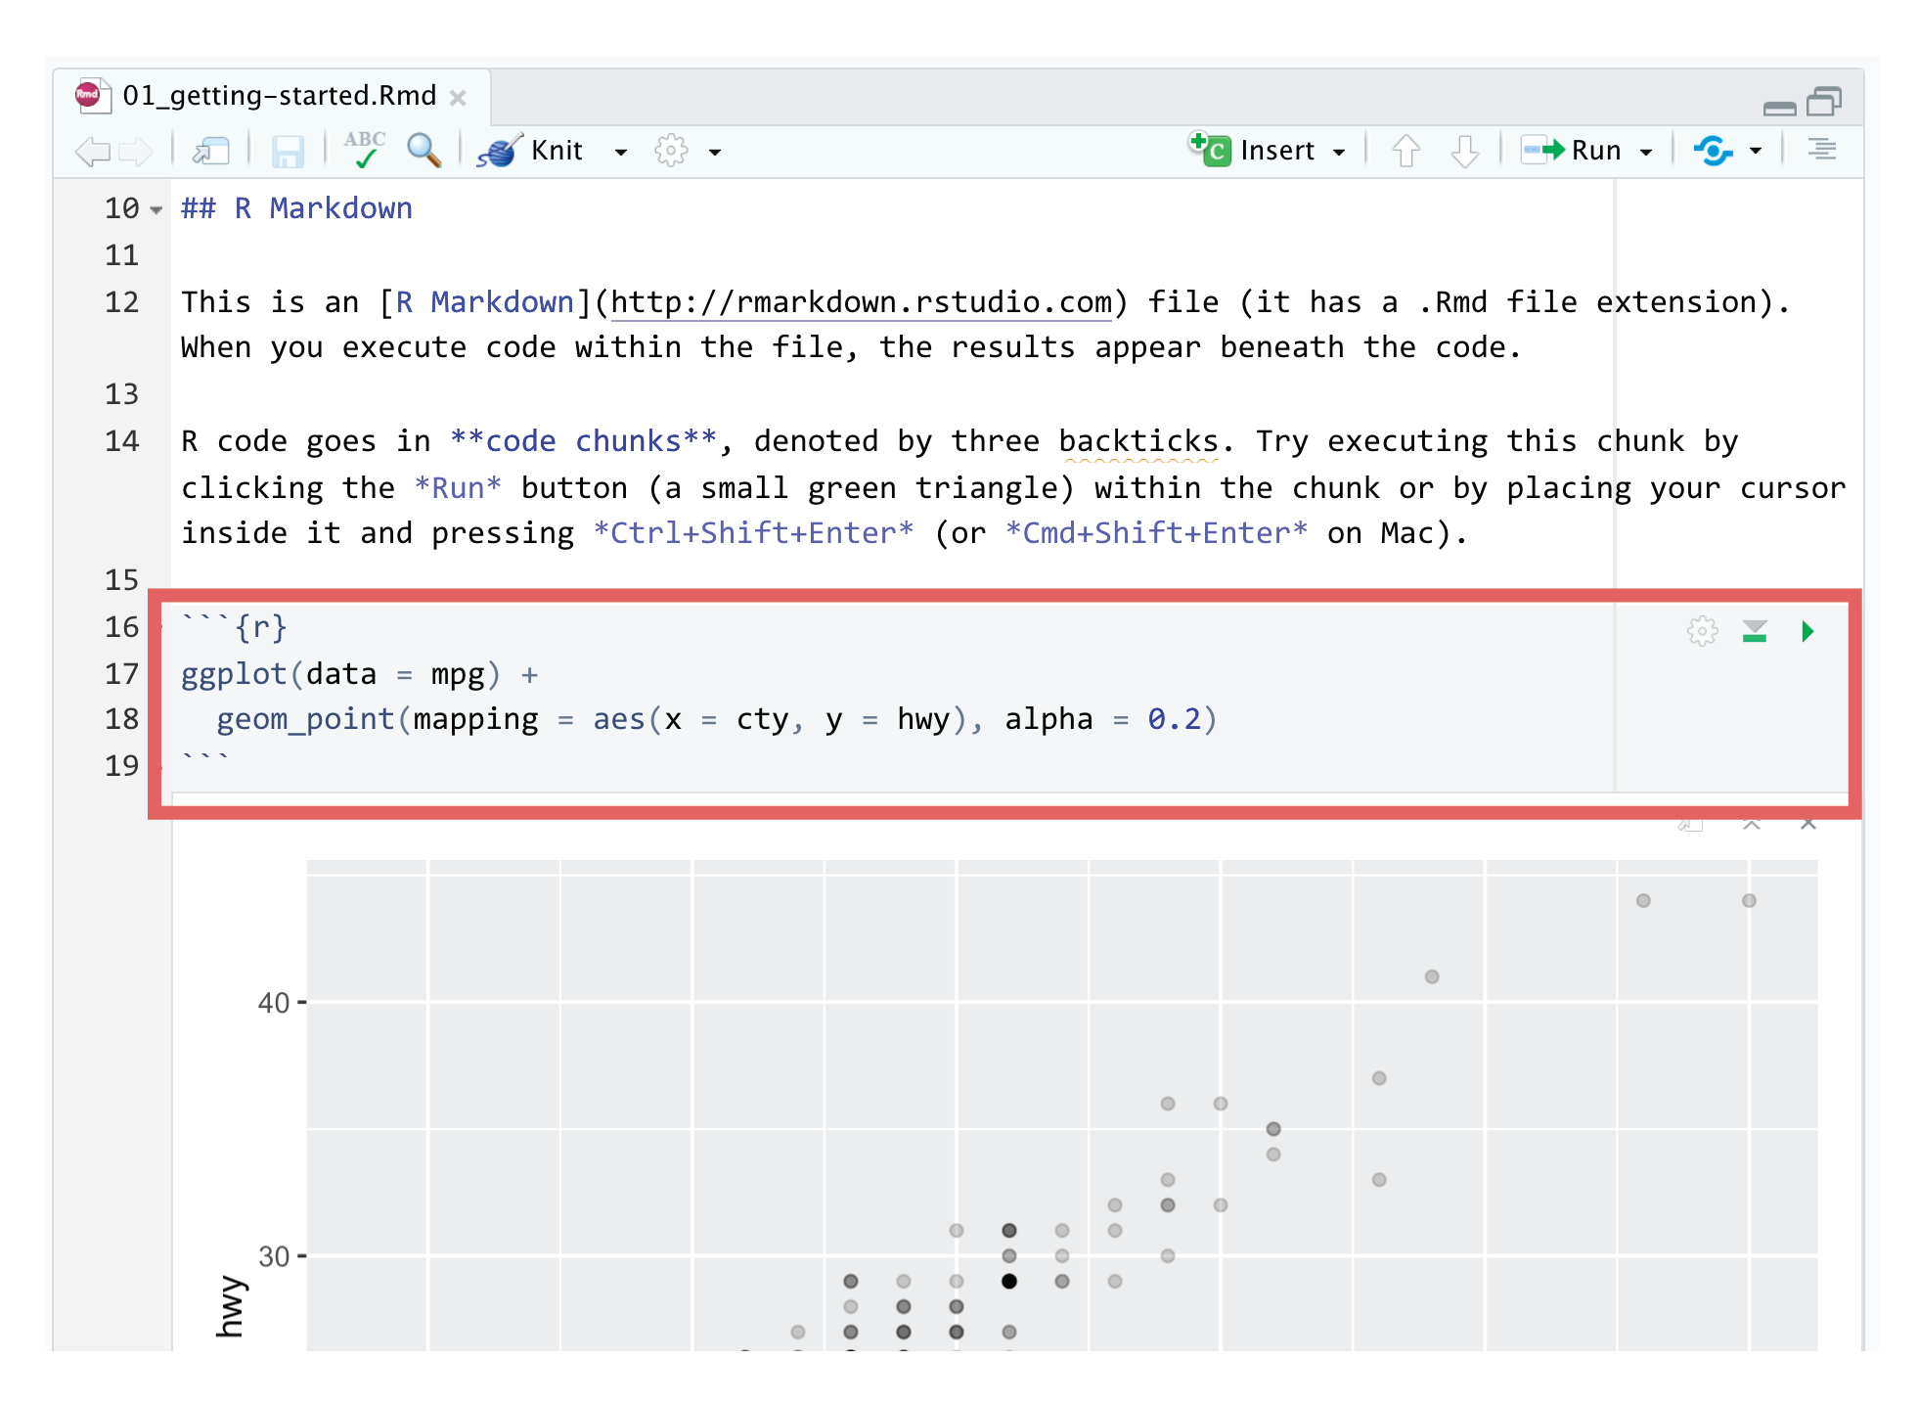The image size is (1918, 1405).
Task: Click the publish/sync blue icon
Action: tap(1713, 151)
